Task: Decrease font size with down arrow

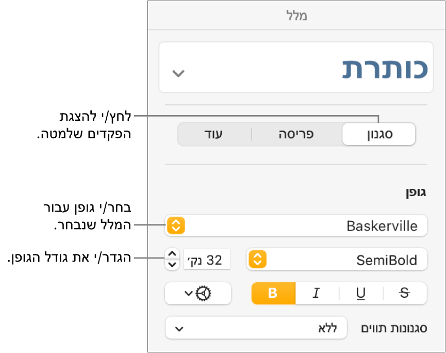Action: [x=172, y=265]
